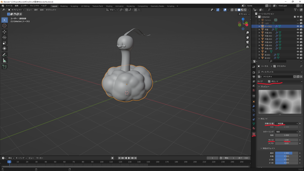Toggle camera view icon in viewport

(x=248, y=42)
